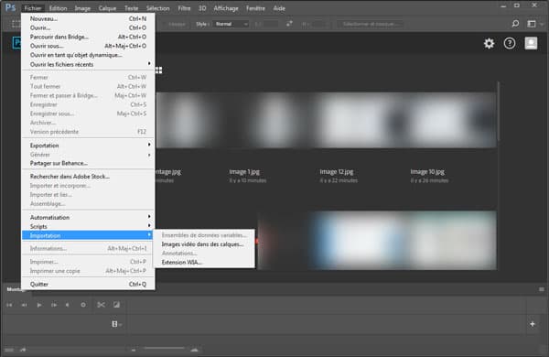Viewport: 549px width, 357px height.
Task: Choose Partager sur Behance
Action: [x=88, y=163]
